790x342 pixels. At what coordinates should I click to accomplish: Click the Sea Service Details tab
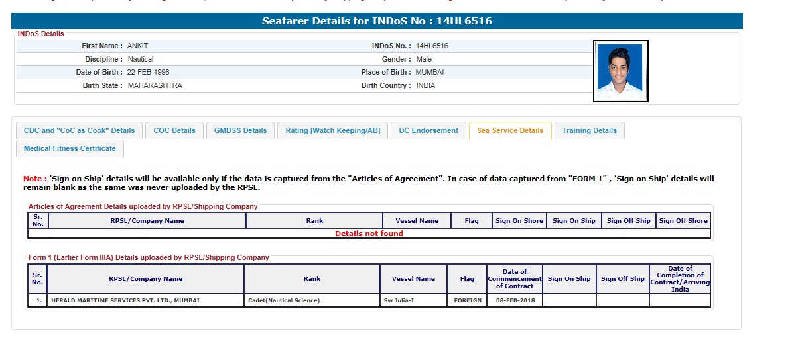click(x=509, y=130)
